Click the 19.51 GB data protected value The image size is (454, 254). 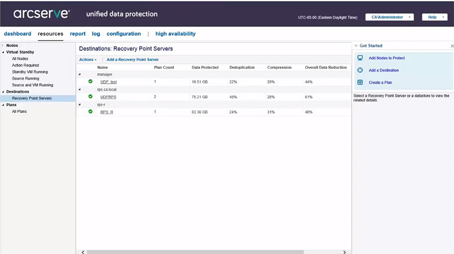click(200, 82)
